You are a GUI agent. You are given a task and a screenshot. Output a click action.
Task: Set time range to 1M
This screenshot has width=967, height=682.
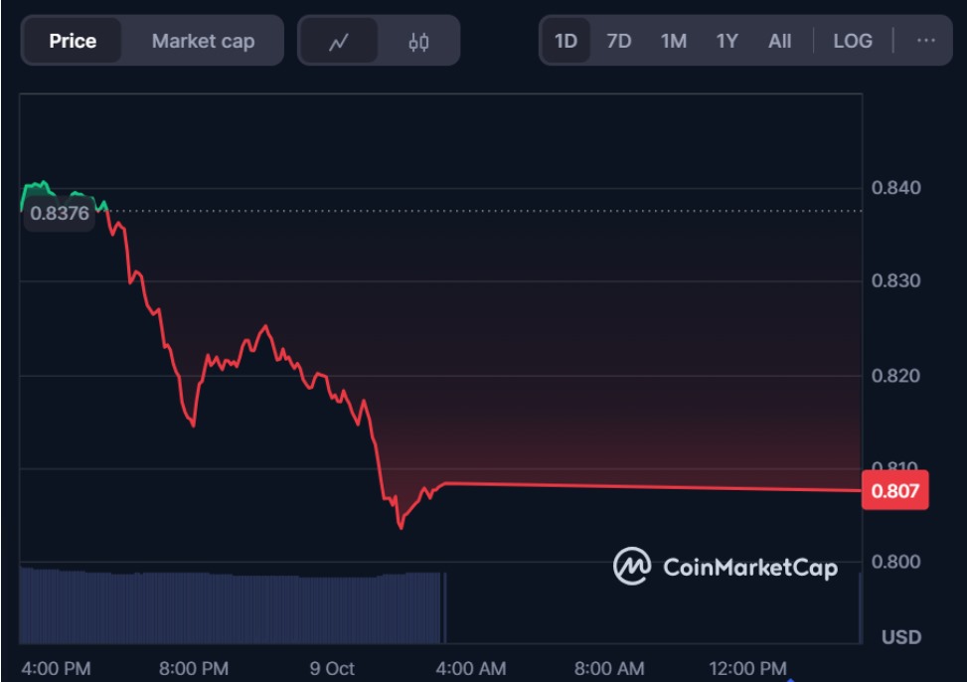point(673,41)
